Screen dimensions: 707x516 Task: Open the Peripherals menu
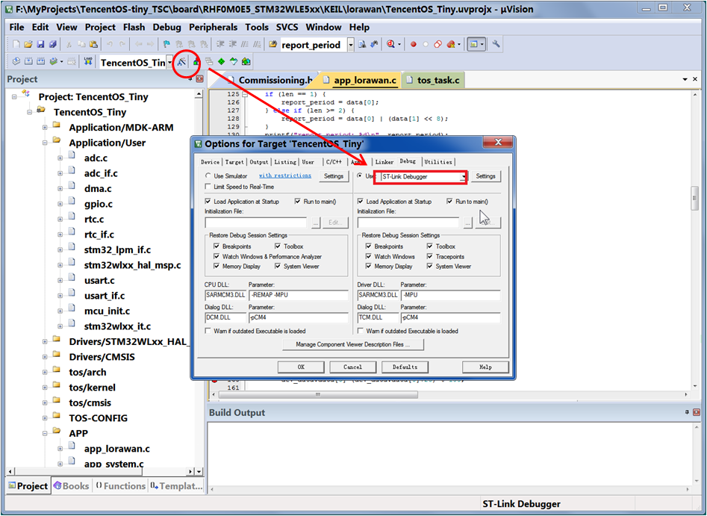(x=213, y=27)
